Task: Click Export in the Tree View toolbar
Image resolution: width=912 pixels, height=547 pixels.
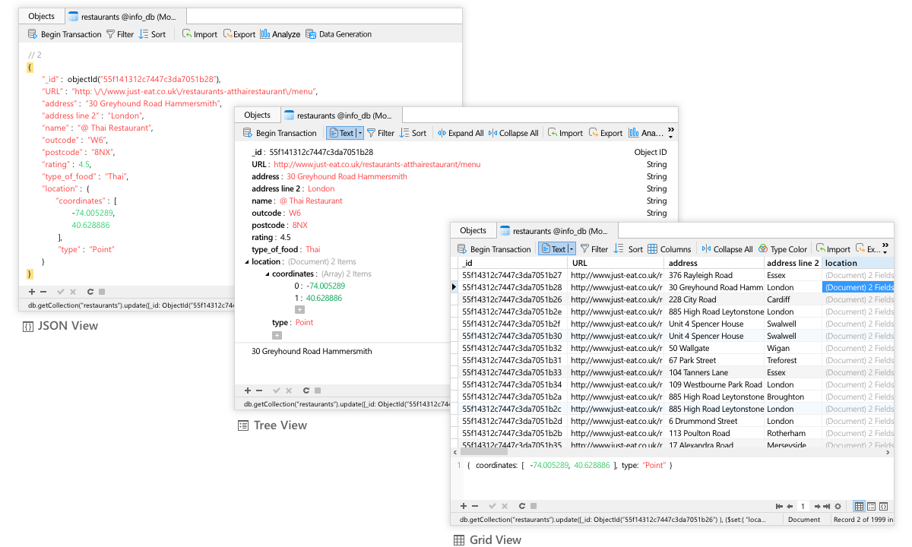Action: [606, 133]
